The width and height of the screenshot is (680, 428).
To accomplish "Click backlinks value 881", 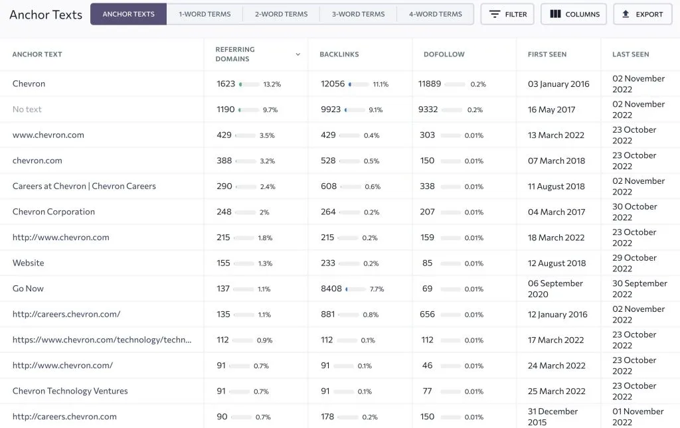I will point(328,314).
